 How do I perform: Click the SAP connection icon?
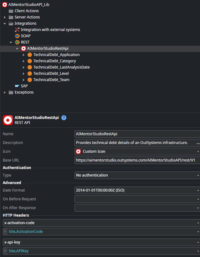17,86
